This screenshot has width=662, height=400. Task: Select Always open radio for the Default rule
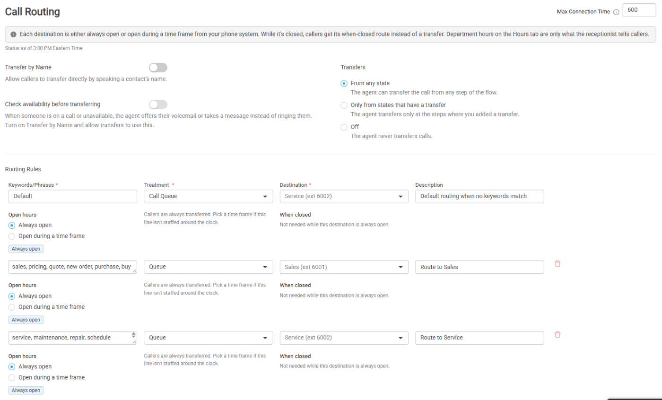(x=12, y=225)
